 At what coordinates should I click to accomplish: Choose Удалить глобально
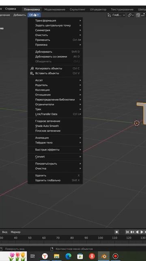[55, 180]
